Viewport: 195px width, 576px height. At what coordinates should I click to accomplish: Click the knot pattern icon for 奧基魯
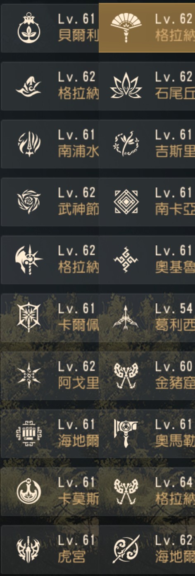(126, 260)
